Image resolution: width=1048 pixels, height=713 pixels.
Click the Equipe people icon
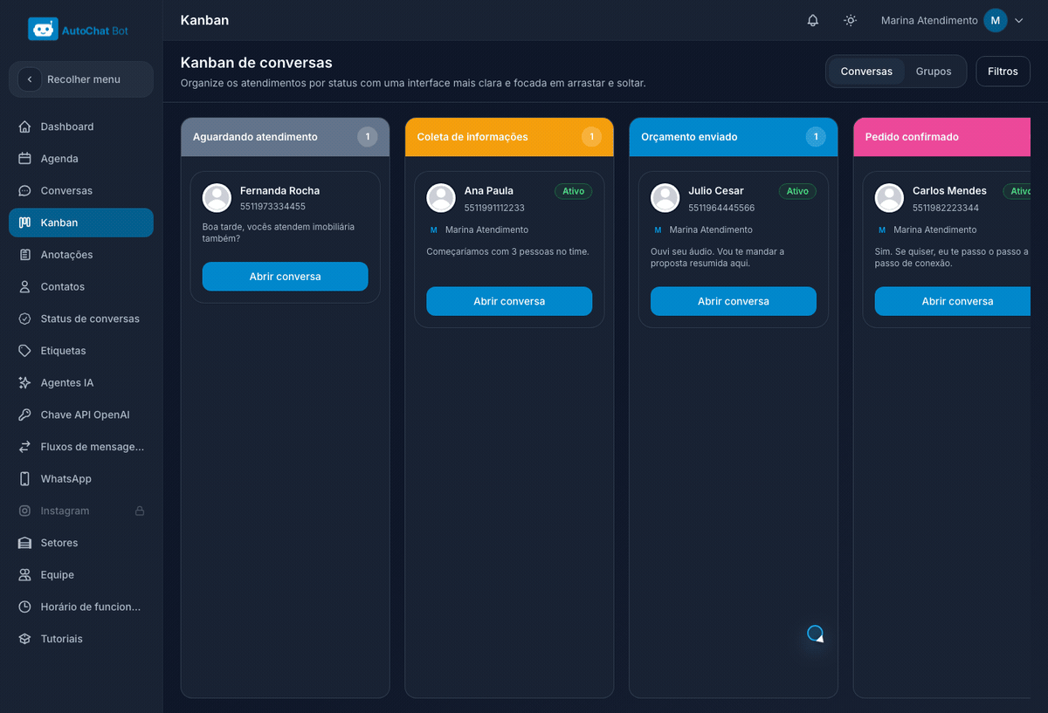[24, 574]
